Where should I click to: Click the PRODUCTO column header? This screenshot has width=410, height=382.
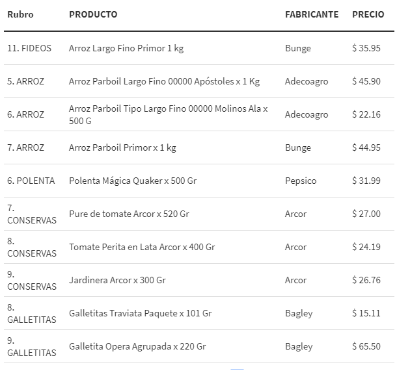click(x=93, y=14)
